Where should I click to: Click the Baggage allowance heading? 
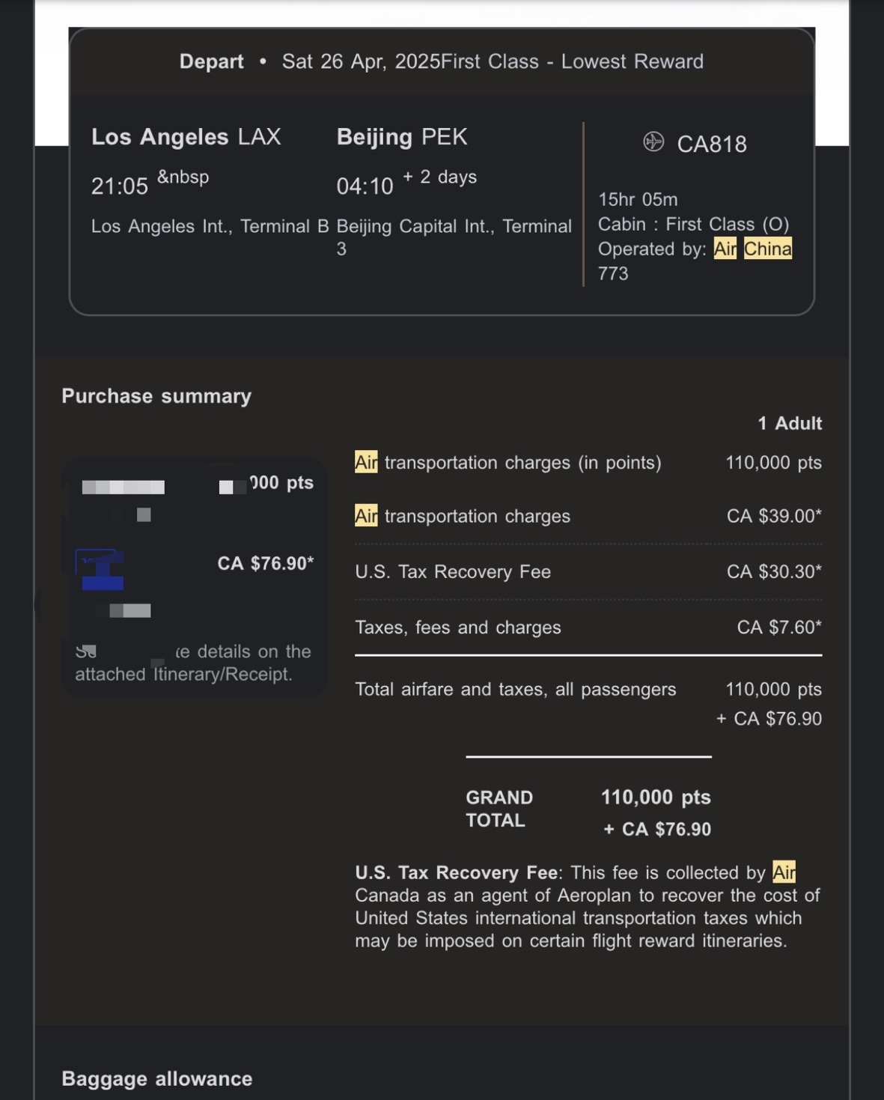pyautogui.click(x=157, y=1079)
